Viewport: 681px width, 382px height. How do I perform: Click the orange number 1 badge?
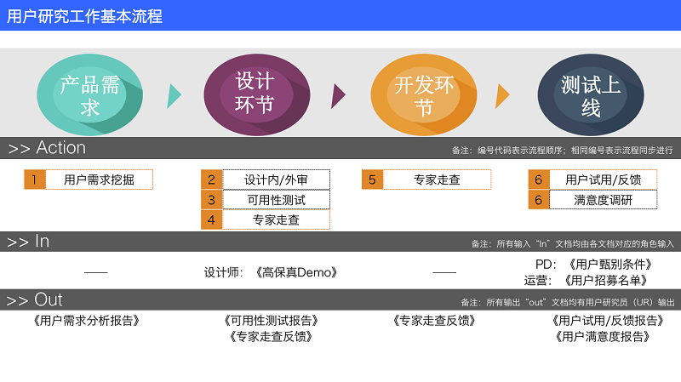[x=34, y=180]
